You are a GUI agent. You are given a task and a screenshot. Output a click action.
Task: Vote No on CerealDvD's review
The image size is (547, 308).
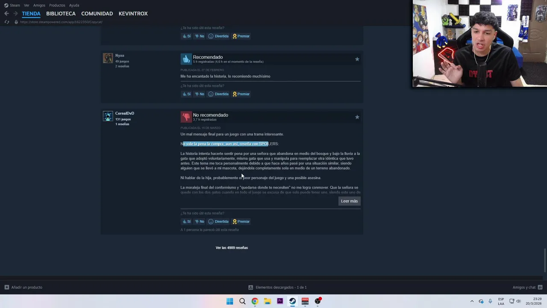point(200,222)
